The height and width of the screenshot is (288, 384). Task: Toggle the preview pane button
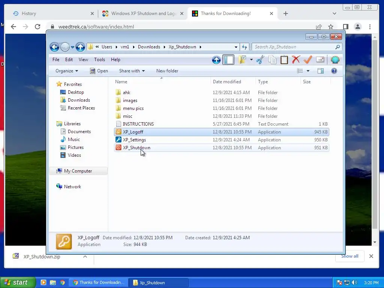[321, 71]
